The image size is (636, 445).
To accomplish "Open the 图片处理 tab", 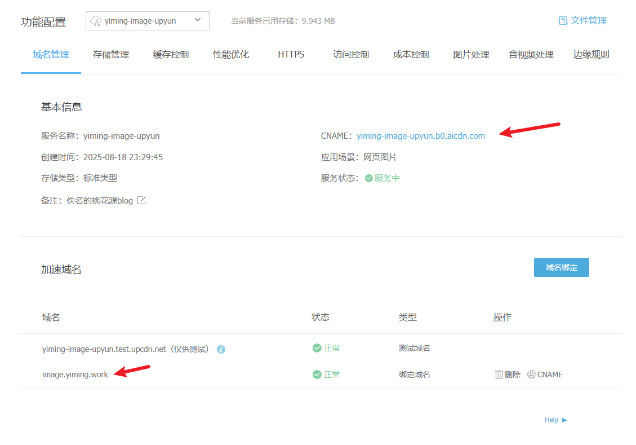I will pyautogui.click(x=471, y=55).
